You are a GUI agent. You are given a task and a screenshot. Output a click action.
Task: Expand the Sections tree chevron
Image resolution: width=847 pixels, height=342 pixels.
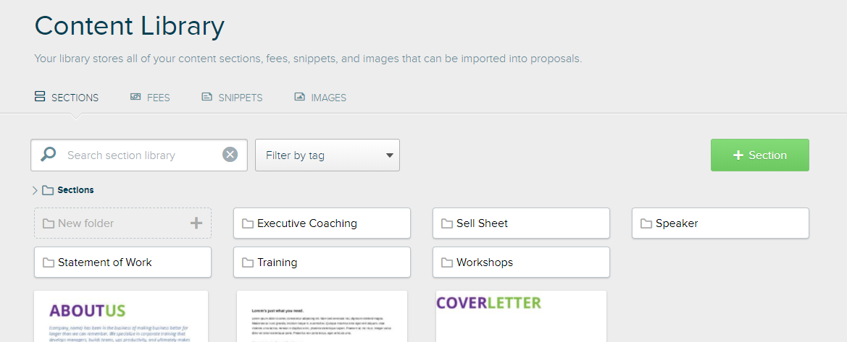35,190
